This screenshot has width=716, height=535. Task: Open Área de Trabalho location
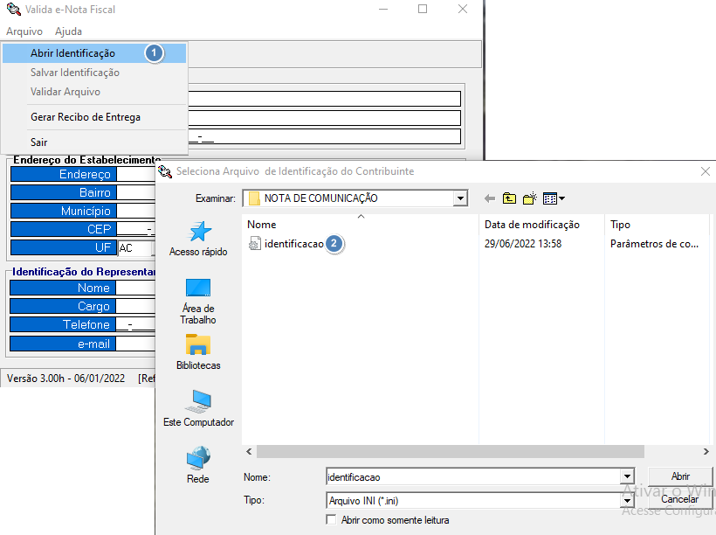coord(198,302)
